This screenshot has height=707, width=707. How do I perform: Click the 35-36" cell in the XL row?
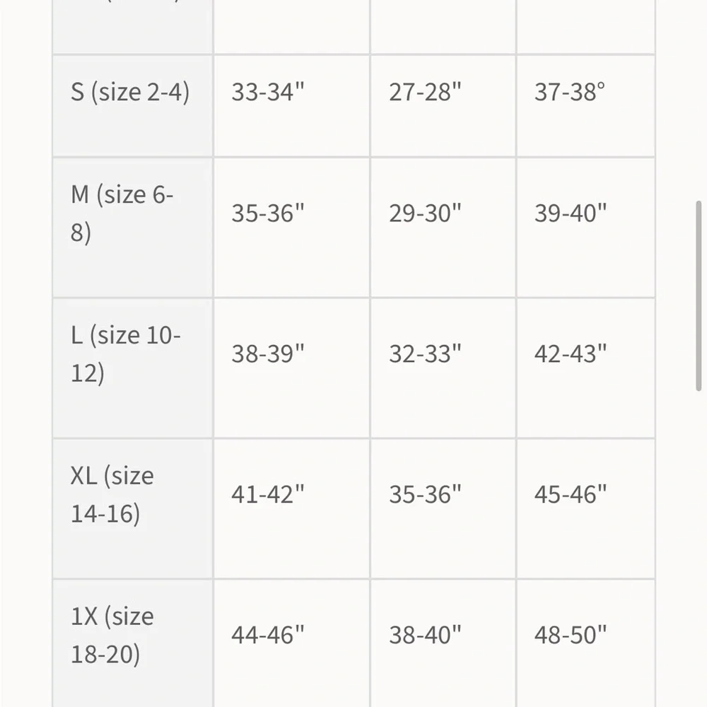pos(425,495)
